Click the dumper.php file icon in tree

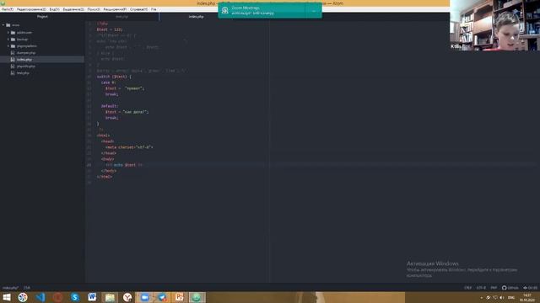(13, 53)
